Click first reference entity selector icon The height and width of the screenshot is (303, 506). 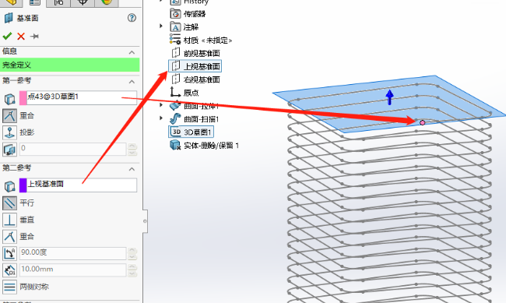tap(9, 99)
